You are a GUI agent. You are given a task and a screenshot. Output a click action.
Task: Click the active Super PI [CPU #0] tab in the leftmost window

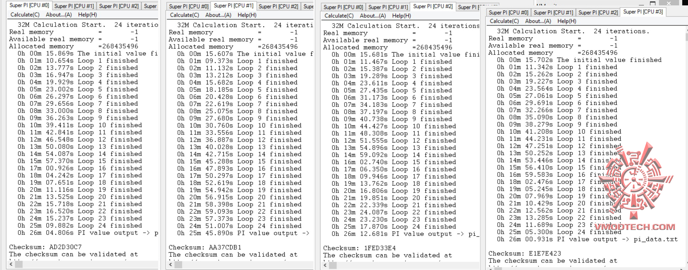point(29,5)
